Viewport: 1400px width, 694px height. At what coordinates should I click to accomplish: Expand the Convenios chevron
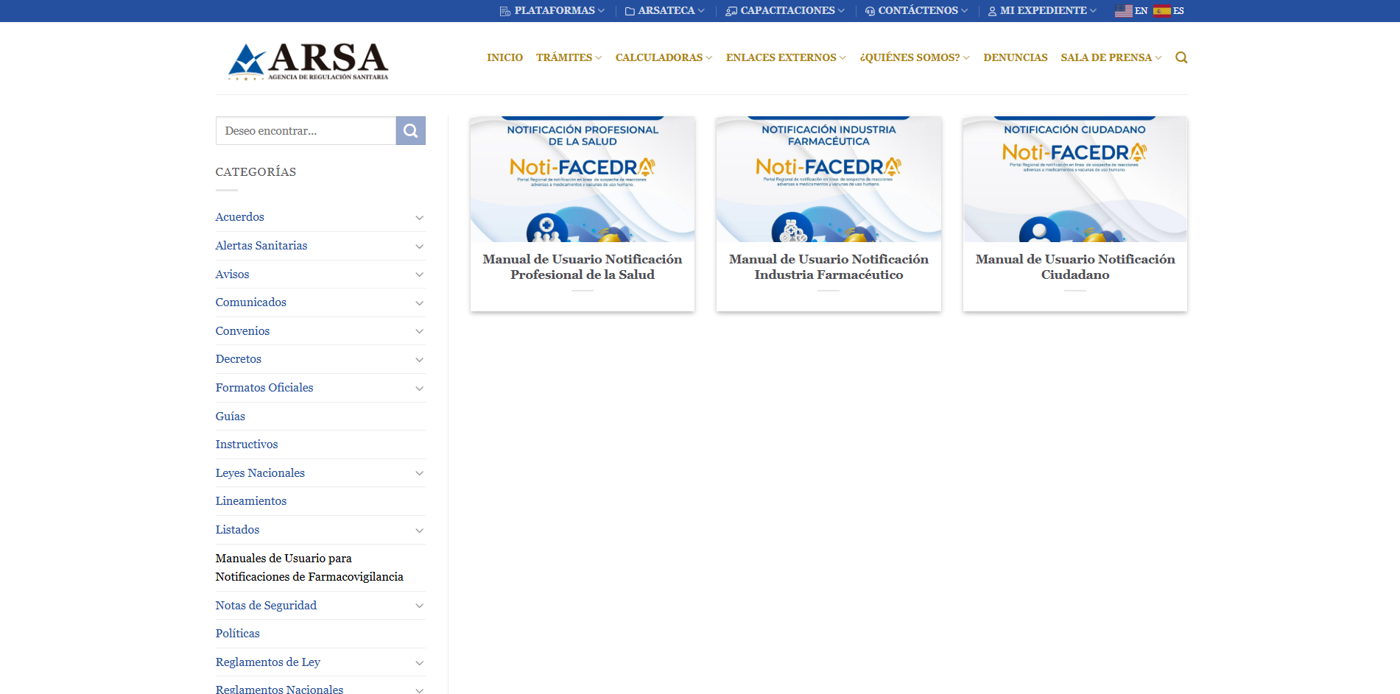(x=420, y=331)
